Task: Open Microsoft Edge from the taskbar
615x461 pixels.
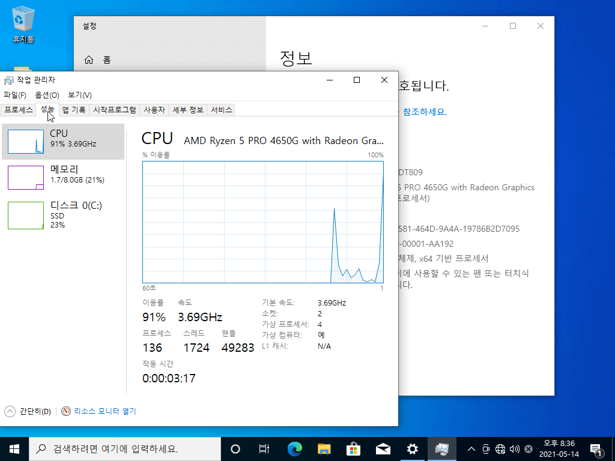Action: 295,449
